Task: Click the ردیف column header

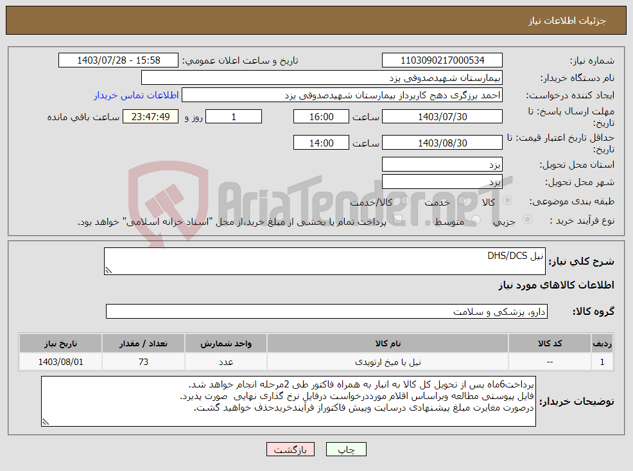Action: tap(602, 343)
